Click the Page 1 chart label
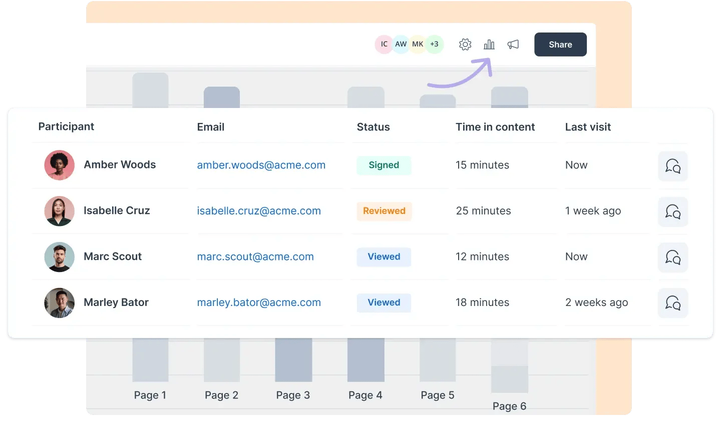 pyautogui.click(x=150, y=395)
